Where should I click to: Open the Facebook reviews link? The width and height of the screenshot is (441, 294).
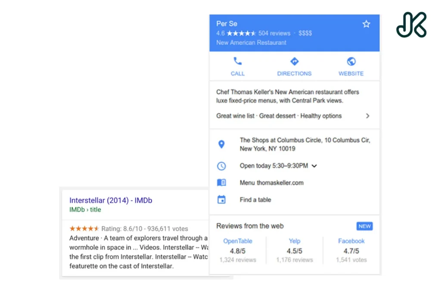click(x=351, y=241)
